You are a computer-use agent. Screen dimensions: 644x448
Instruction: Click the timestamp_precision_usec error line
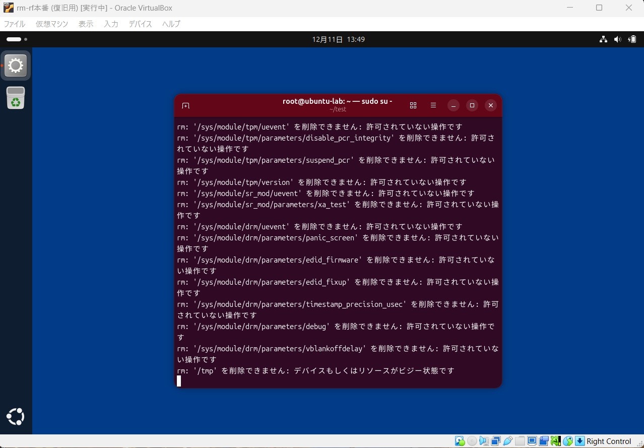(x=338, y=309)
